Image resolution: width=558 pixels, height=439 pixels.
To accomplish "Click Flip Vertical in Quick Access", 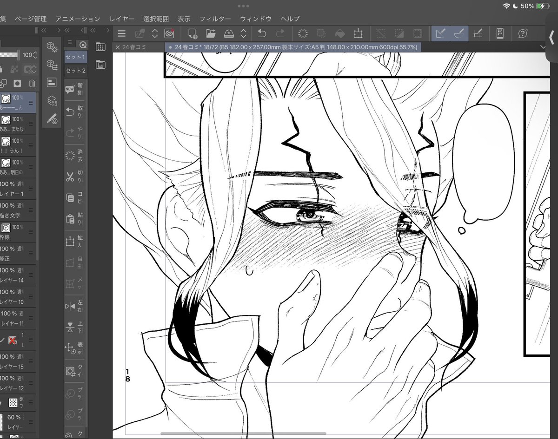I will tap(70, 327).
